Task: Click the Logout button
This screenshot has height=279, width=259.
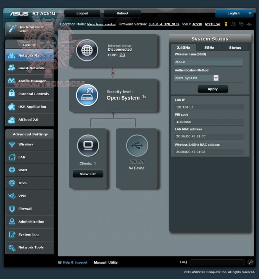Action: tap(82, 13)
